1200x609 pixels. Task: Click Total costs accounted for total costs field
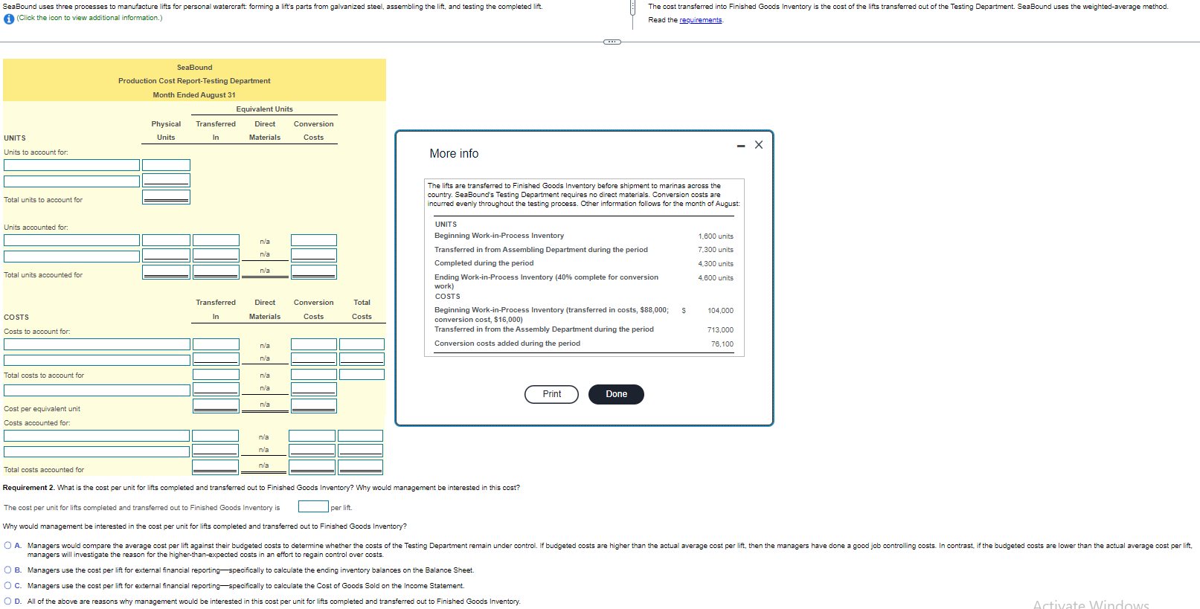tap(360, 467)
